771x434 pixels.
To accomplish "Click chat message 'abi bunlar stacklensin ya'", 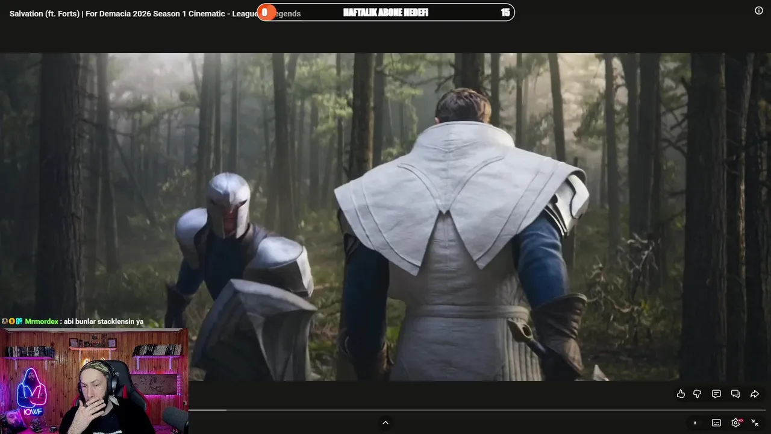I will [x=104, y=322].
